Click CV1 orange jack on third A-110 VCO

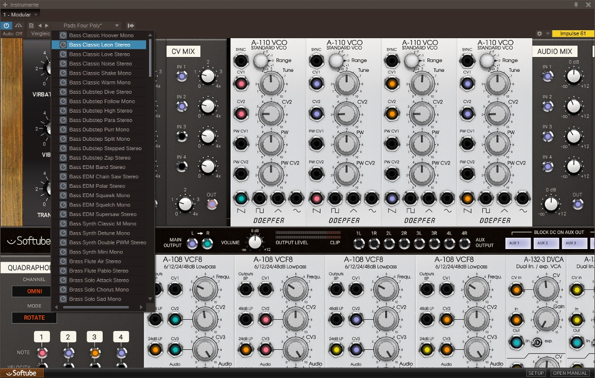pos(392,83)
